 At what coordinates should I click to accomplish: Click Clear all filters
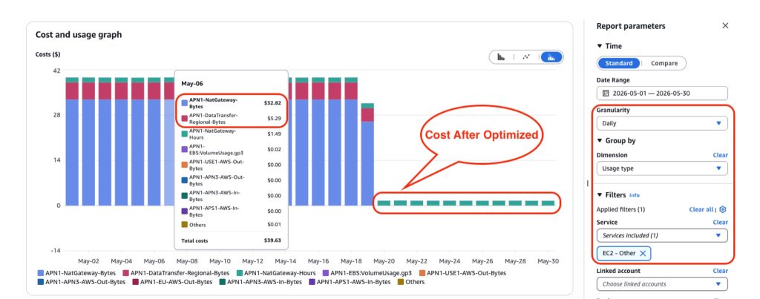tap(701, 209)
